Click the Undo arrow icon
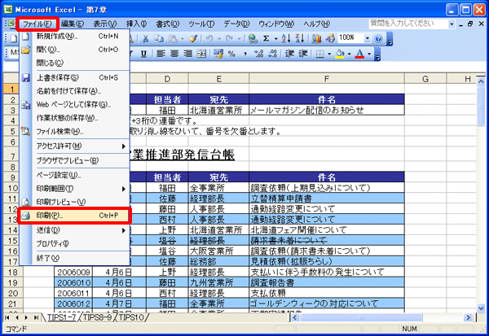Viewport: 489px width, 336px height. (209, 38)
